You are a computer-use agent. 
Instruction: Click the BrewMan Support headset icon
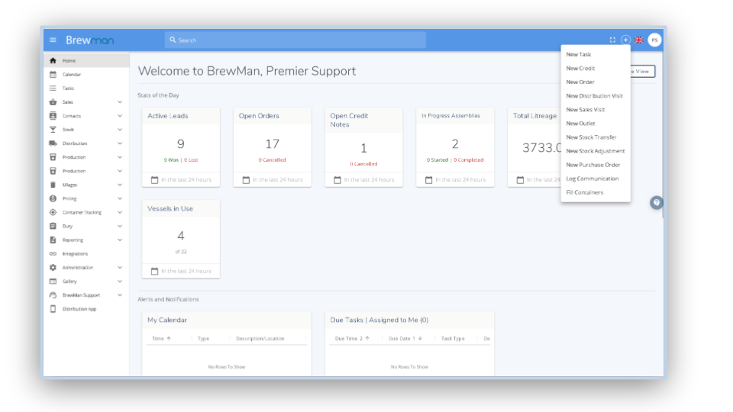click(x=53, y=295)
